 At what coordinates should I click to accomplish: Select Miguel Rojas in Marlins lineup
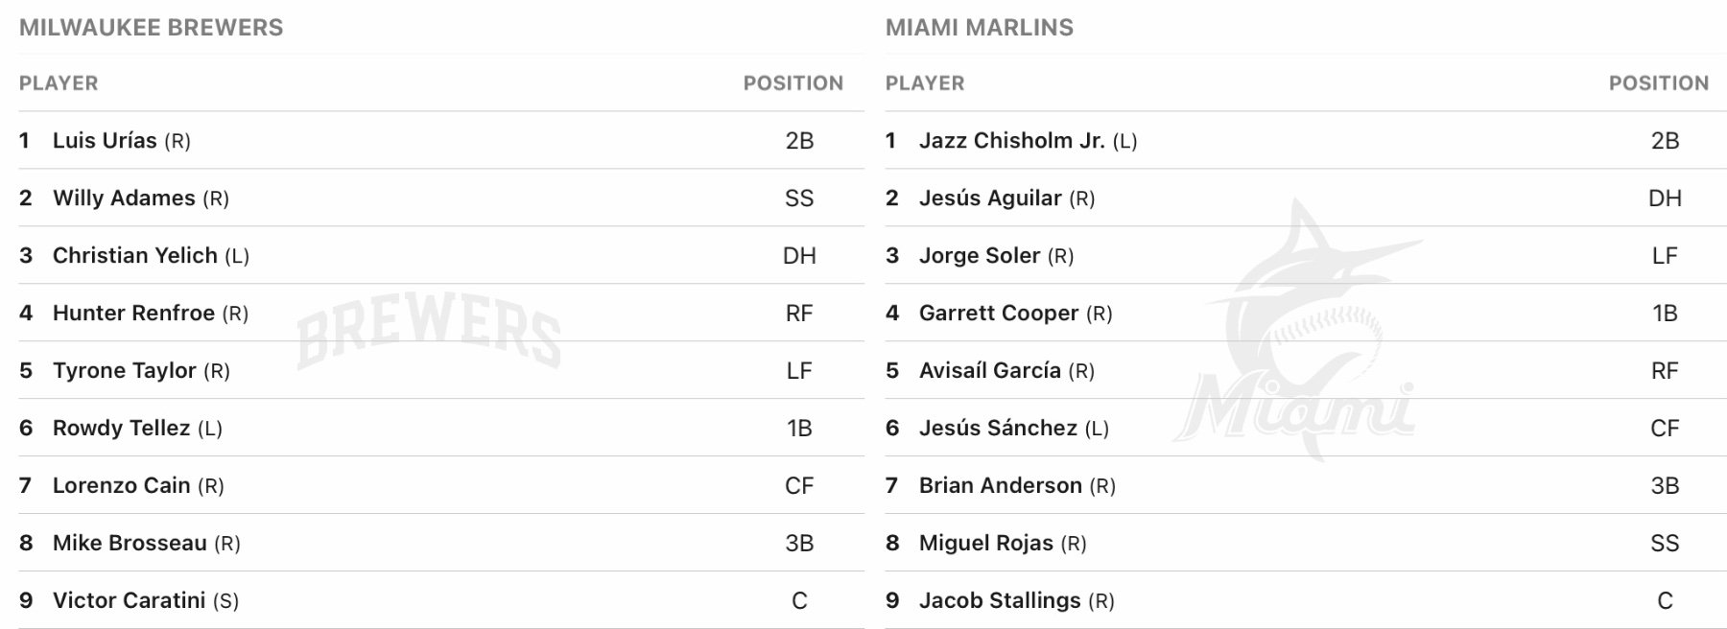[x=986, y=544]
